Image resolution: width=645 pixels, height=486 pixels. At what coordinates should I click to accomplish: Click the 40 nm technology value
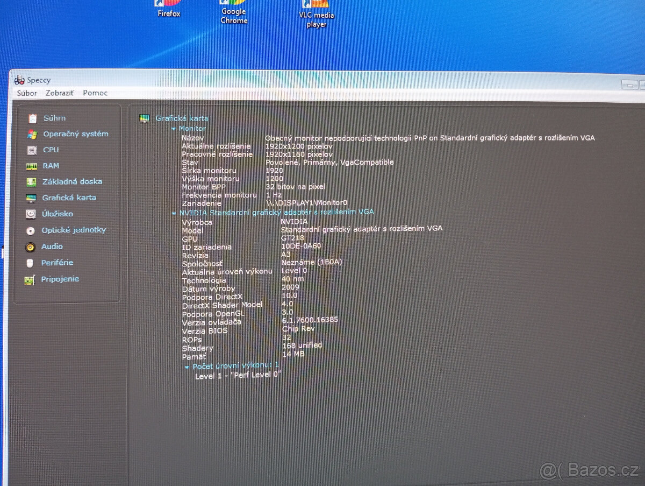point(292,279)
